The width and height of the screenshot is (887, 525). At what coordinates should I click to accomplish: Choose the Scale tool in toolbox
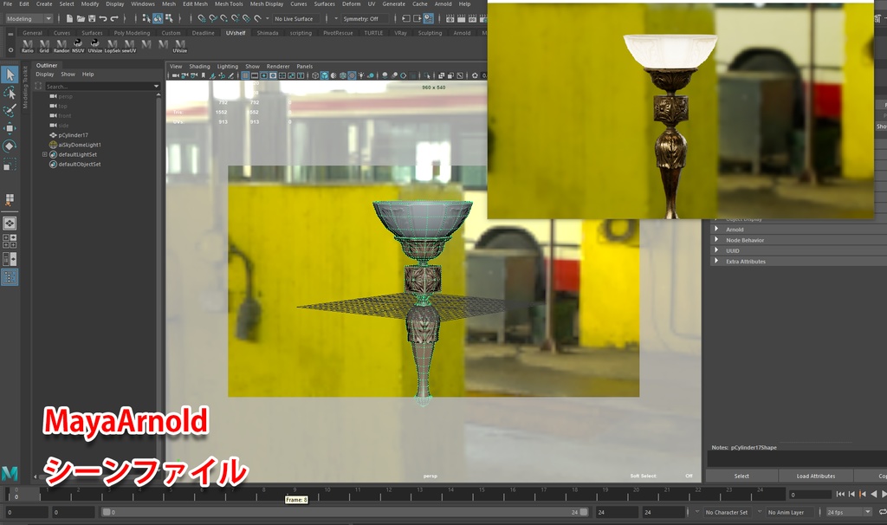(x=10, y=165)
